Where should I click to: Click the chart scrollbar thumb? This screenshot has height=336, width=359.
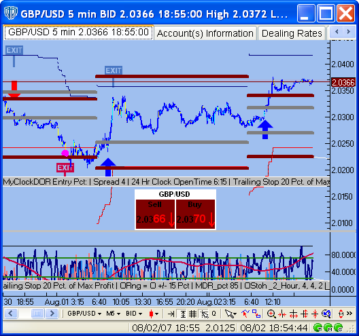(x=37, y=314)
